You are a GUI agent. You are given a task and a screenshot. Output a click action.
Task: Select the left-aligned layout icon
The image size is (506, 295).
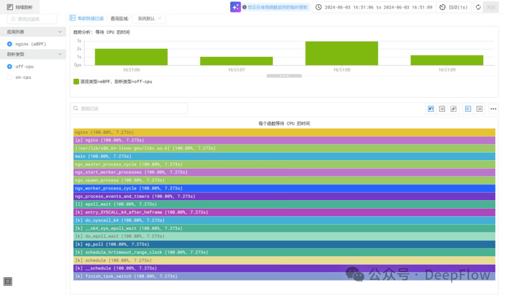click(x=468, y=109)
